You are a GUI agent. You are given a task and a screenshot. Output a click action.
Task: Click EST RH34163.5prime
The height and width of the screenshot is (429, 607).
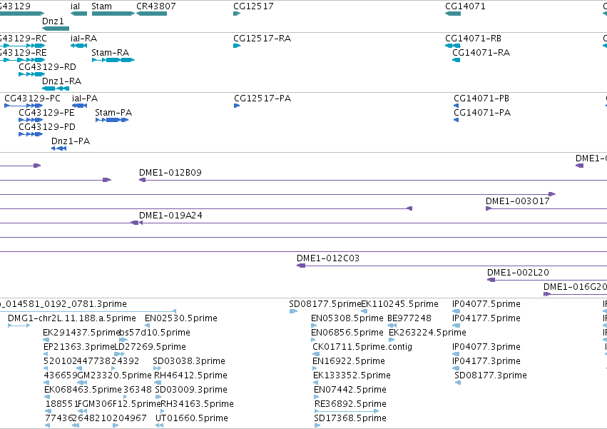[197, 404]
